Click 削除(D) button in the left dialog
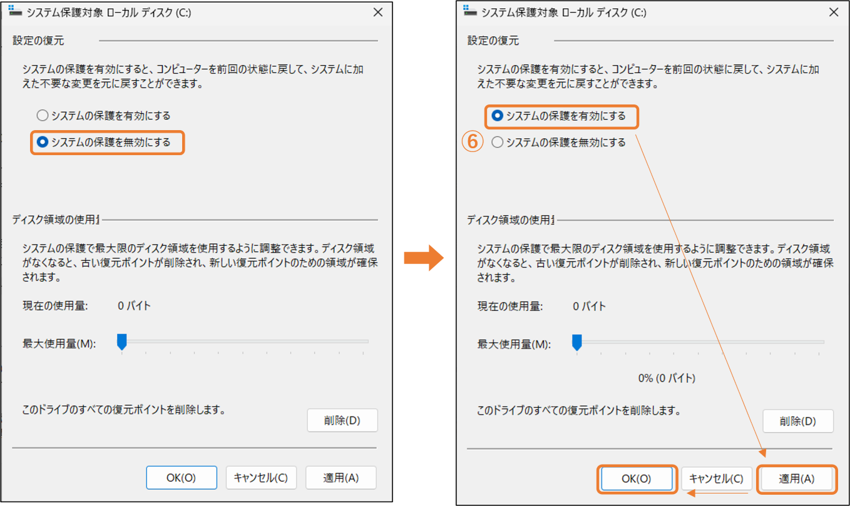The height and width of the screenshot is (506, 850). pos(342,420)
